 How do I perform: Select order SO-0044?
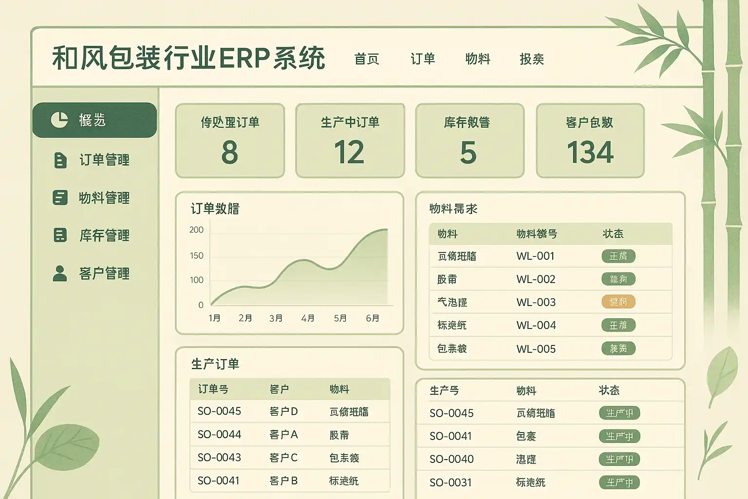tap(219, 434)
